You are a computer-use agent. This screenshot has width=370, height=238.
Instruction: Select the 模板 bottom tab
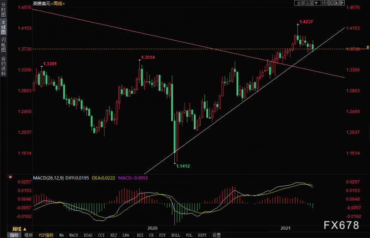click(x=29, y=235)
